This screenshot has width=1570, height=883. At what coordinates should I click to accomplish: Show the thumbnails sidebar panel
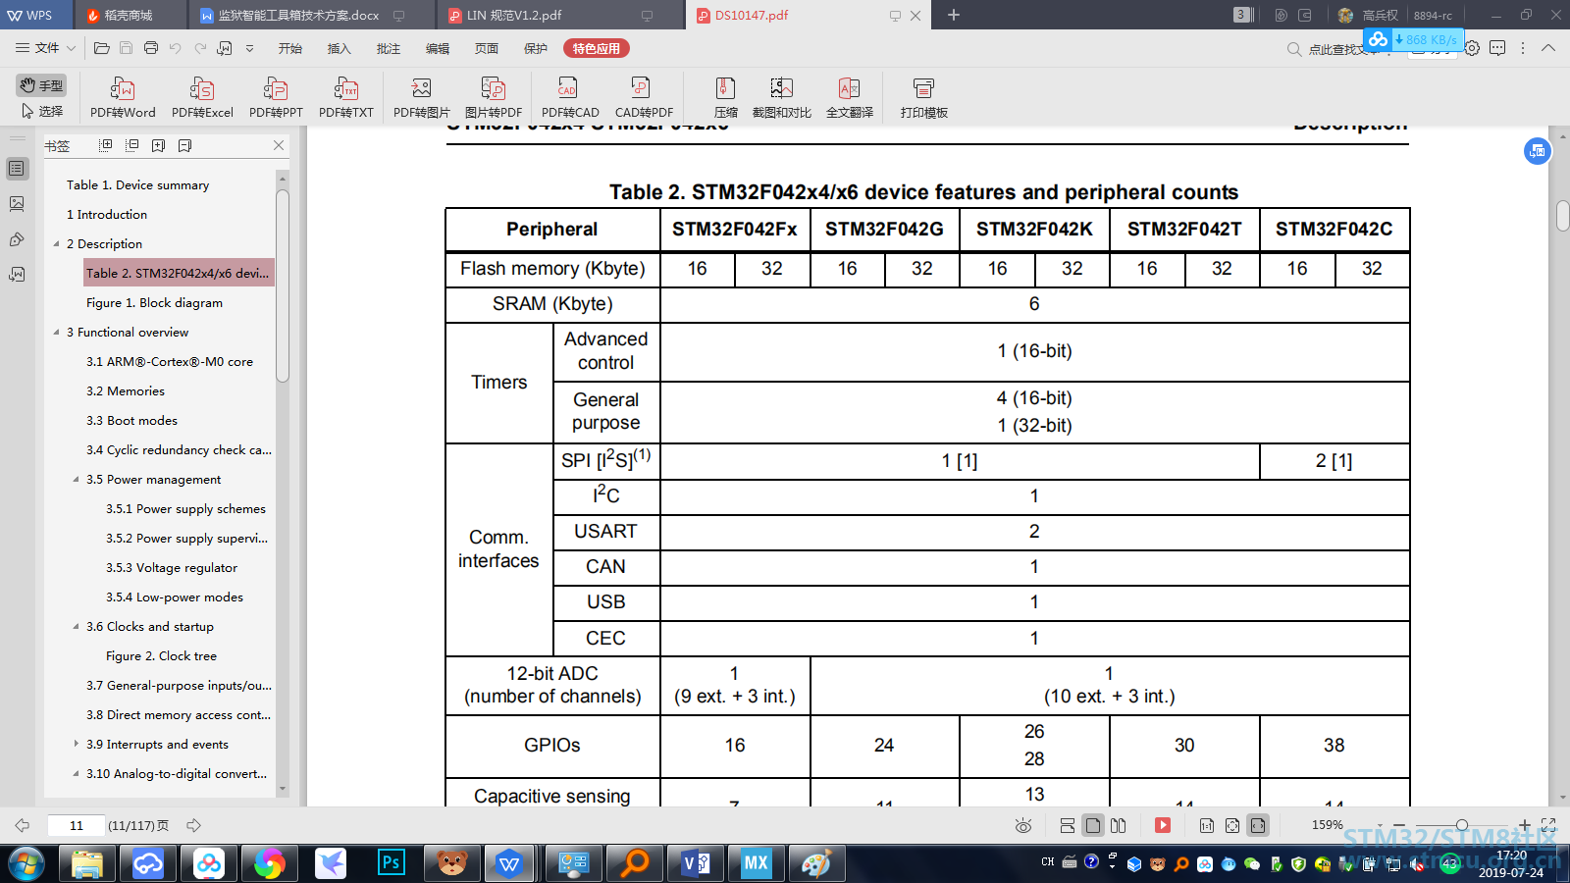point(17,204)
